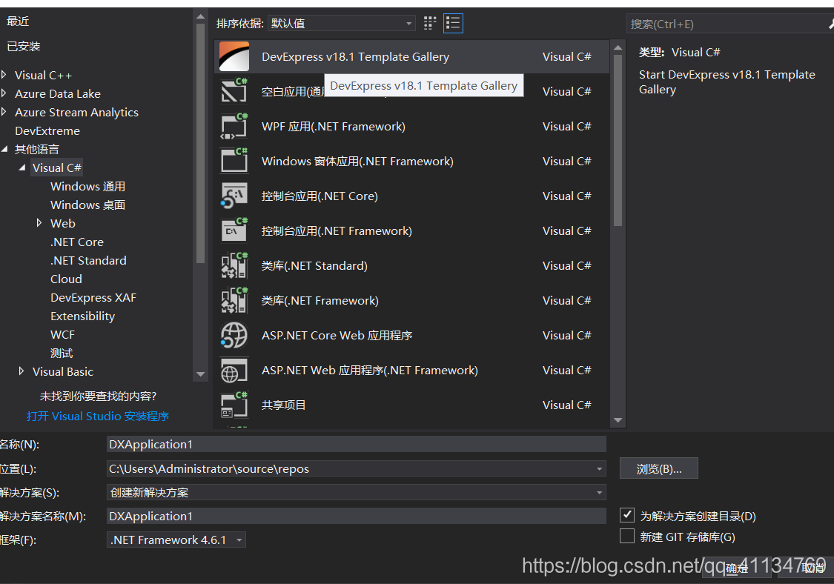This screenshot has width=834, height=584.
Task: Click the template list scroll up arrow
Action: (618, 48)
